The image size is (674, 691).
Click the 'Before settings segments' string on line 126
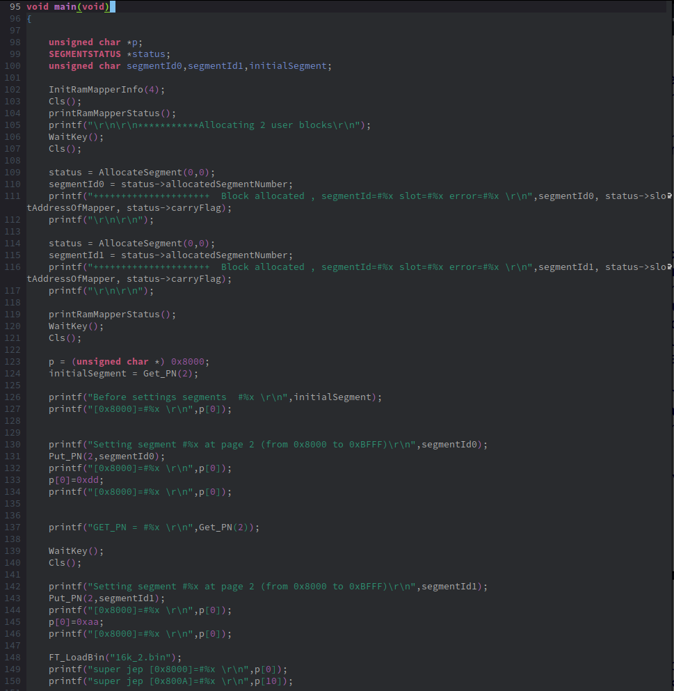159,397
